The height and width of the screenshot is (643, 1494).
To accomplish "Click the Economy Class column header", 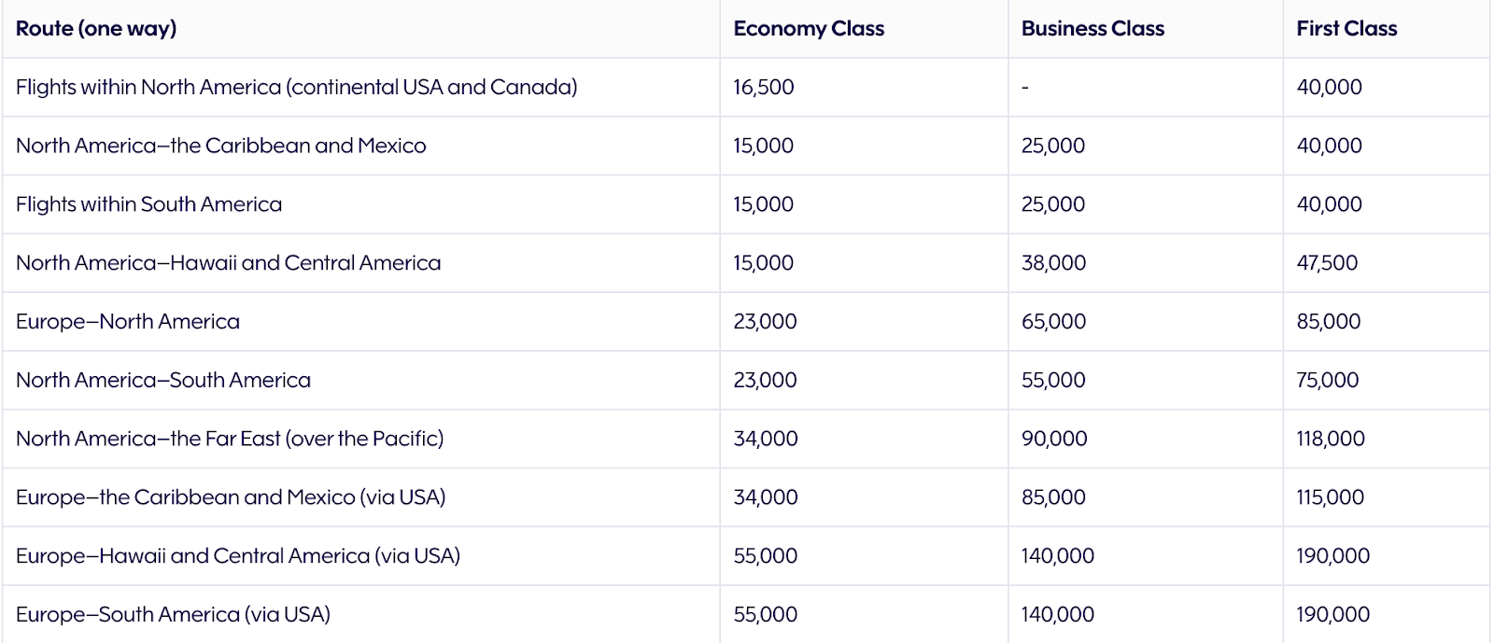I will click(x=809, y=29).
